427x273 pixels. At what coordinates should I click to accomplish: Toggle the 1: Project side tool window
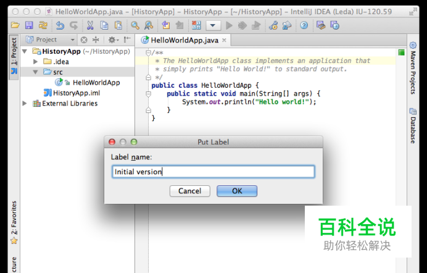[x=14, y=57]
